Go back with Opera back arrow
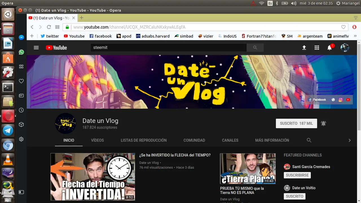The height and width of the screenshot is (203, 361). click(x=32, y=27)
